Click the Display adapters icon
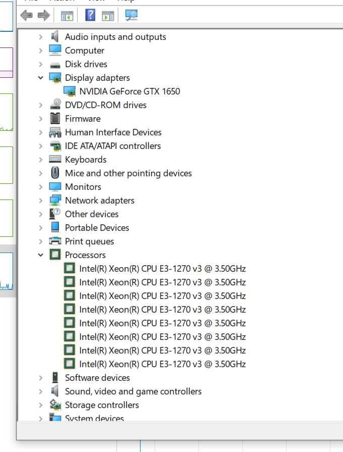Viewport: 343px width, 452px height. (x=55, y=78)
